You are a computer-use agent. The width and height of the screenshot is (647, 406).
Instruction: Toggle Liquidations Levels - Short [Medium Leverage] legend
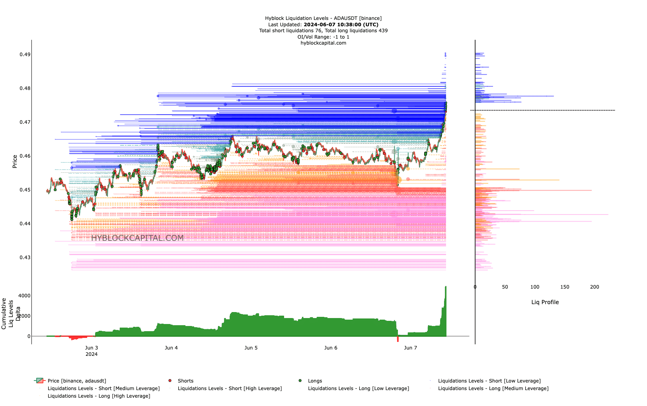tap(99, 388)
